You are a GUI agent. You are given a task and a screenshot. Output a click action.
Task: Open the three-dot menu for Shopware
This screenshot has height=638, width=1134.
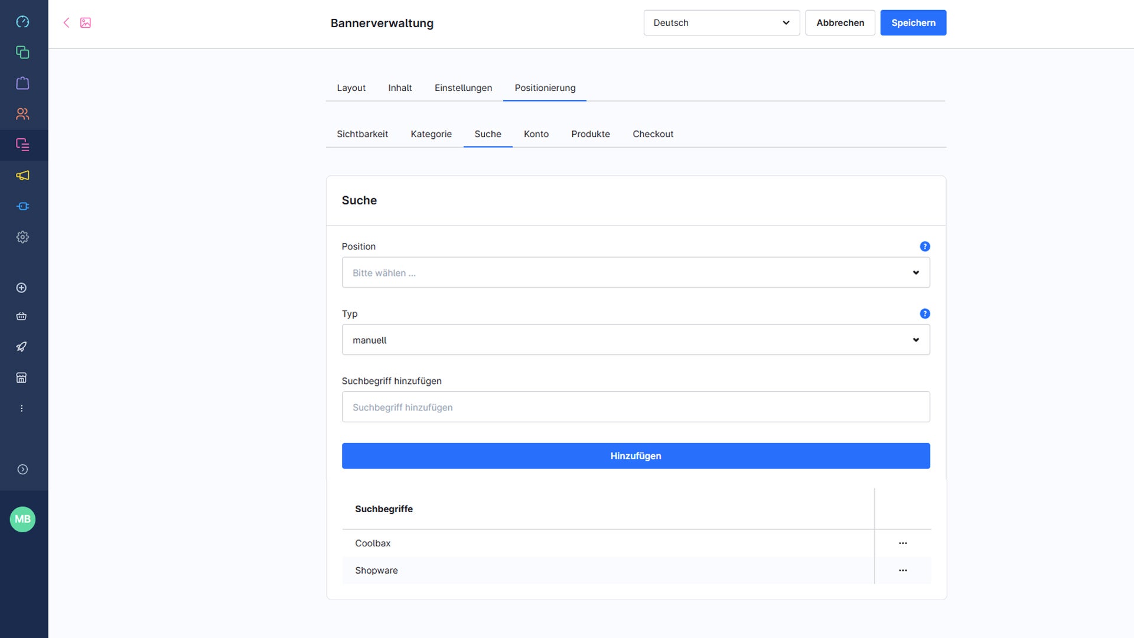902,570
